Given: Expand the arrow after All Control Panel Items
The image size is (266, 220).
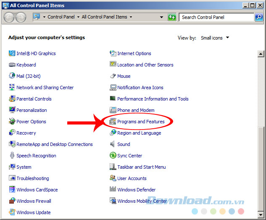Looking at the screenshot, I should tap(131, 17).
